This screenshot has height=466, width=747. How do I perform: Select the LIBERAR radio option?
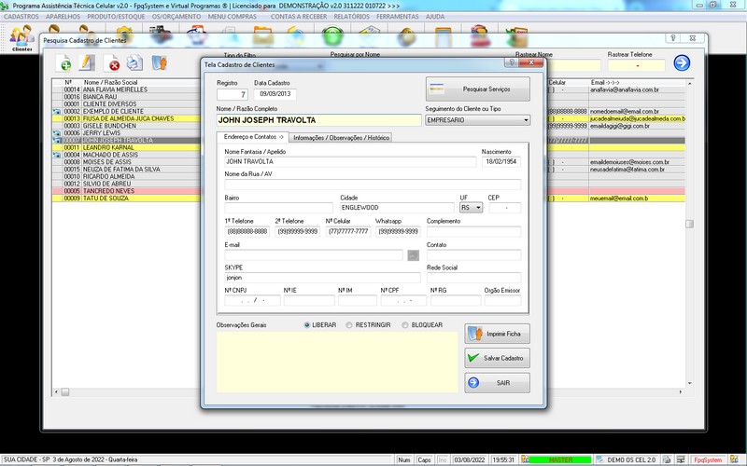point(308,325)
